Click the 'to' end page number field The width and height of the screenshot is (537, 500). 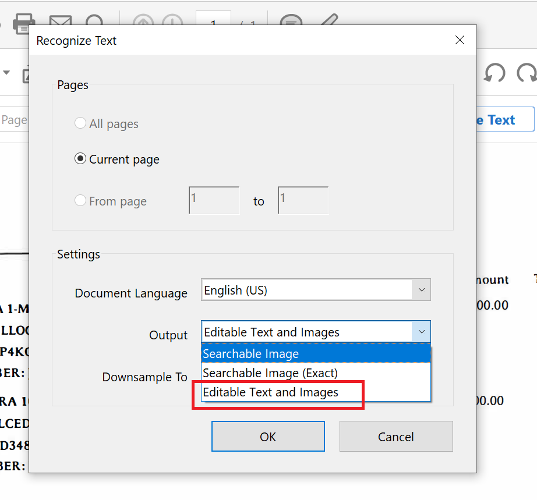click(x=303, y=201)
